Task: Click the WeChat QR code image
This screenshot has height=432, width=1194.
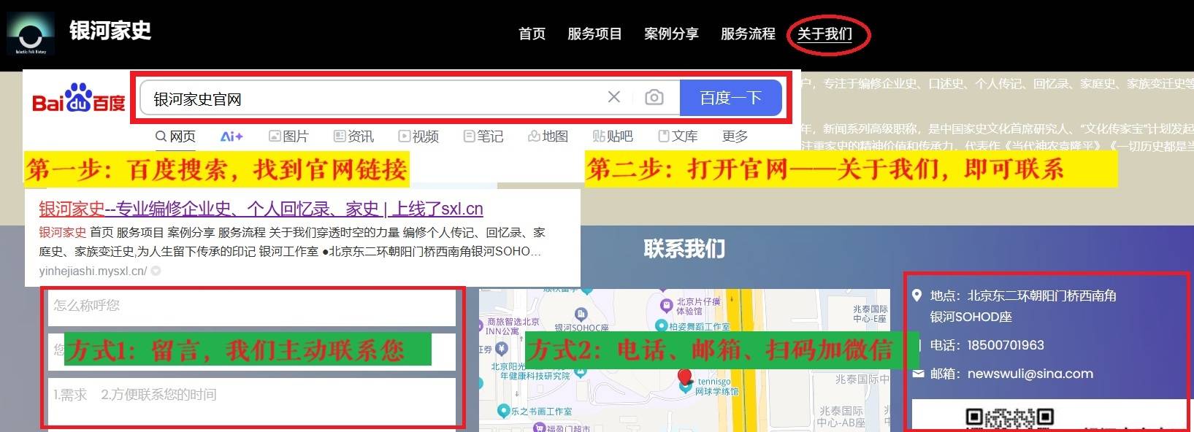Action: tap(1009, 419)
